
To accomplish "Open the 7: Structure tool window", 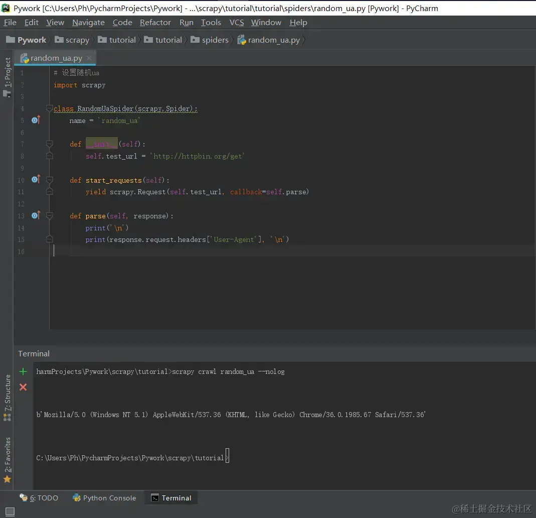I will (x=7, y=397).
